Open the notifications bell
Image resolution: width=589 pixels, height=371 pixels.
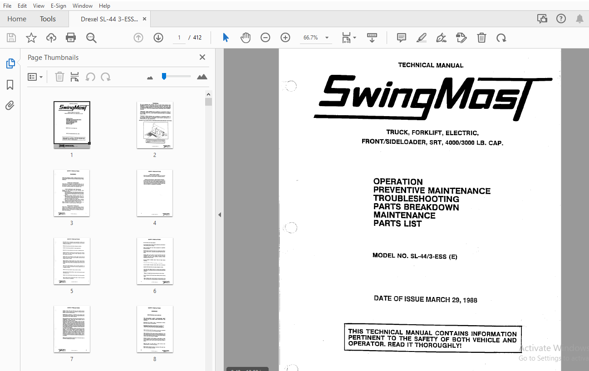[579, 19]
